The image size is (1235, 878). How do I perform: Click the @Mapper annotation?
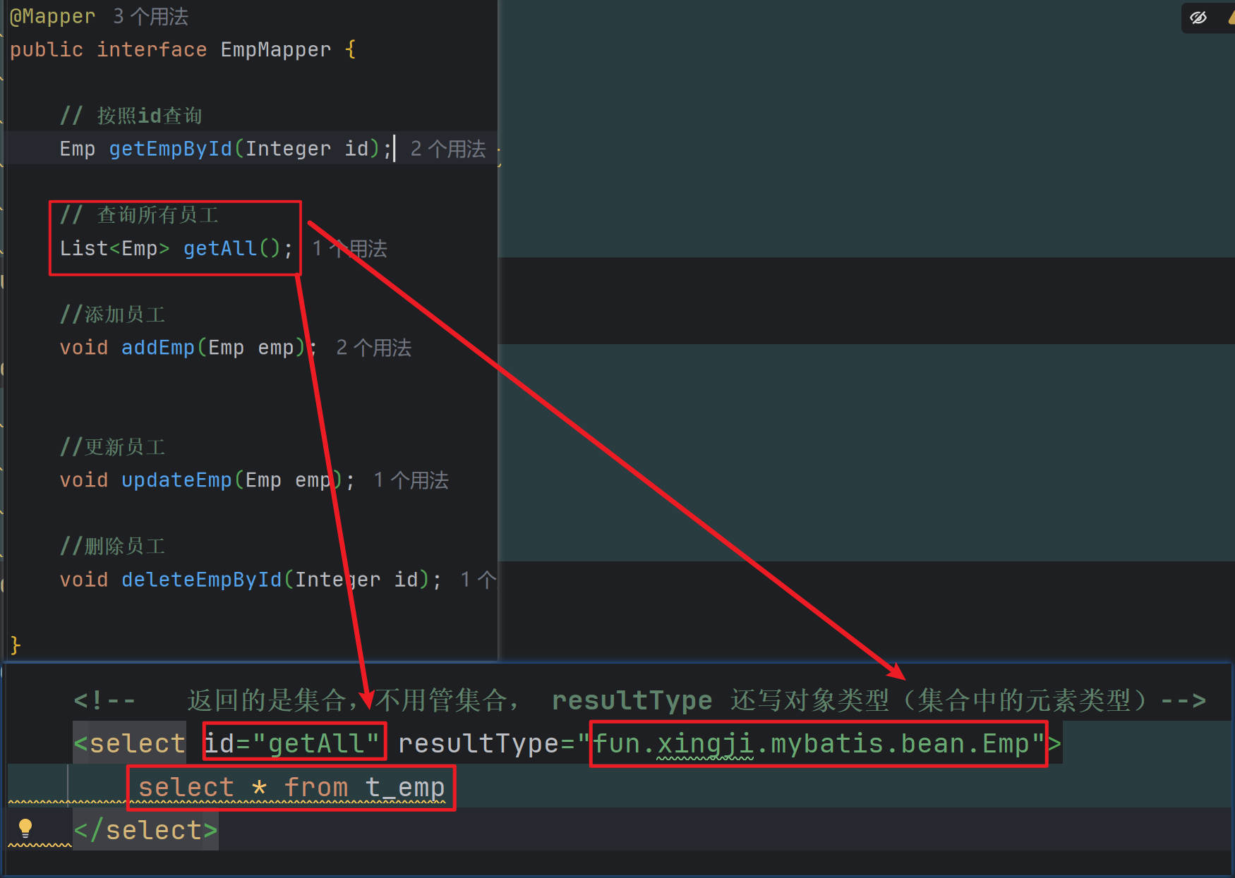[x=52, y=16]
